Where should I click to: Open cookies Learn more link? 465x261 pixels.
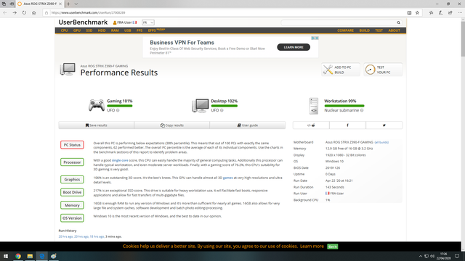point(312,246)
